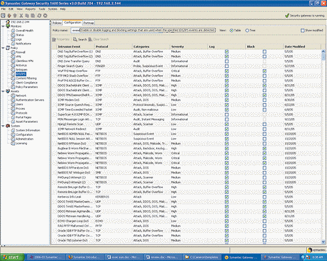327x261 pixels.
Task: Collapse the Monitors tree node
Action: [x=3, y=26]
